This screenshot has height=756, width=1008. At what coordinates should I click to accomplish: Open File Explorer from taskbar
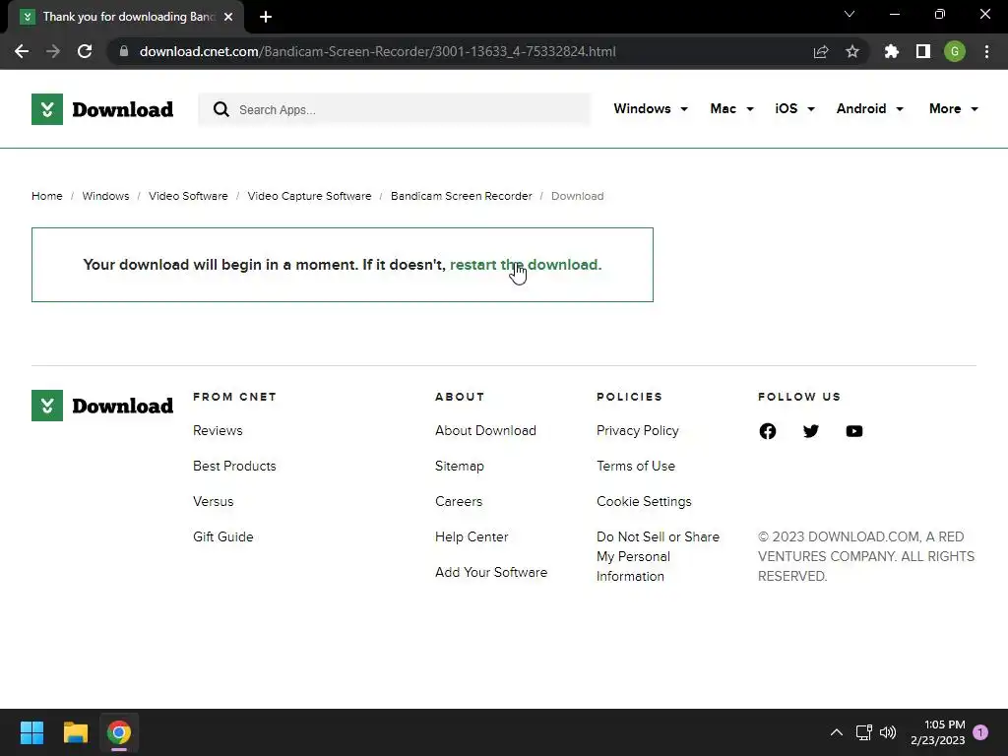[75, 732]
